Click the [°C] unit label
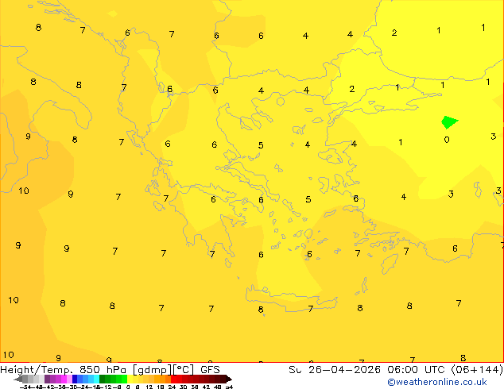The image size is (504, 389). click(x=183, y=370)
